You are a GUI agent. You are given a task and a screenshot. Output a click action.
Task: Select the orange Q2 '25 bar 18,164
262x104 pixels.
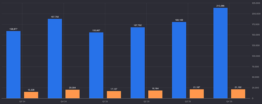[155, 94]
